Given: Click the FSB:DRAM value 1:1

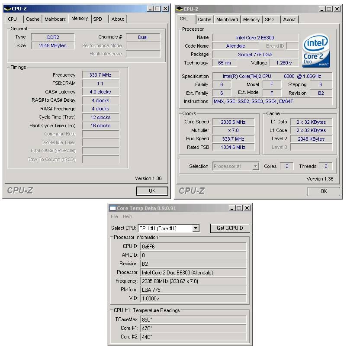Looking at the screenshot, I should coord(100,84).
